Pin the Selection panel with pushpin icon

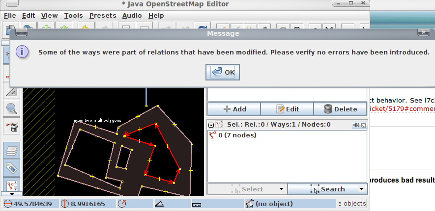pyautogui.click(x=356, y=125)
